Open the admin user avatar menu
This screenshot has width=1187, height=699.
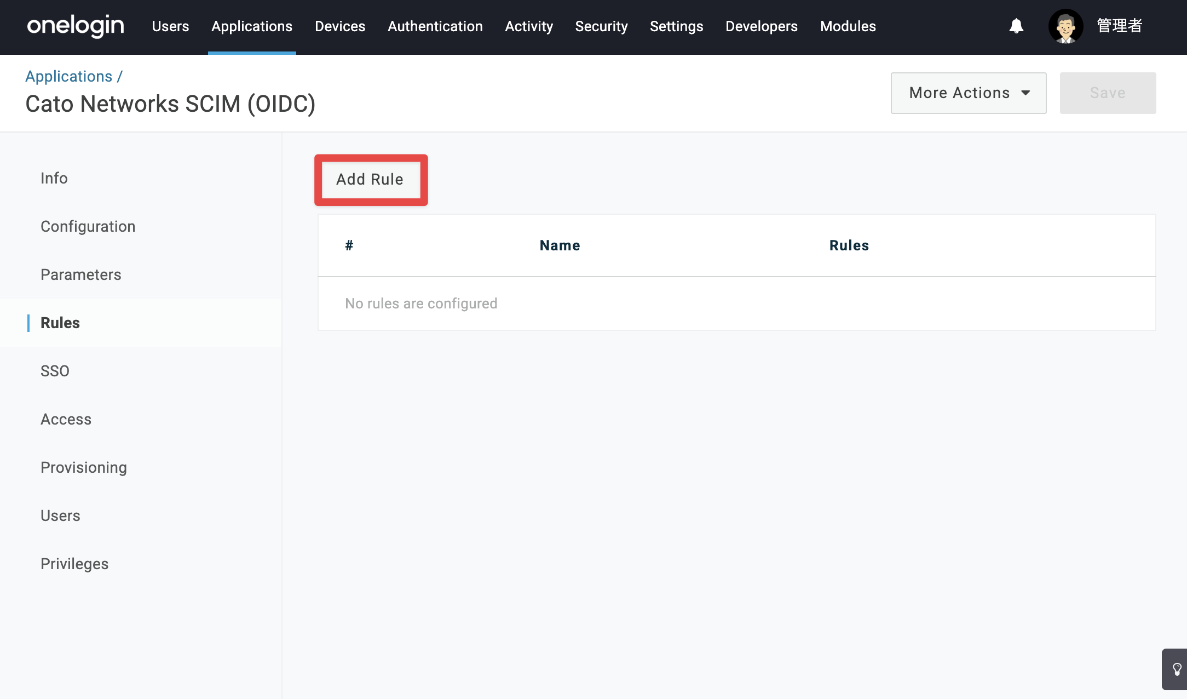pos(1065,26)
